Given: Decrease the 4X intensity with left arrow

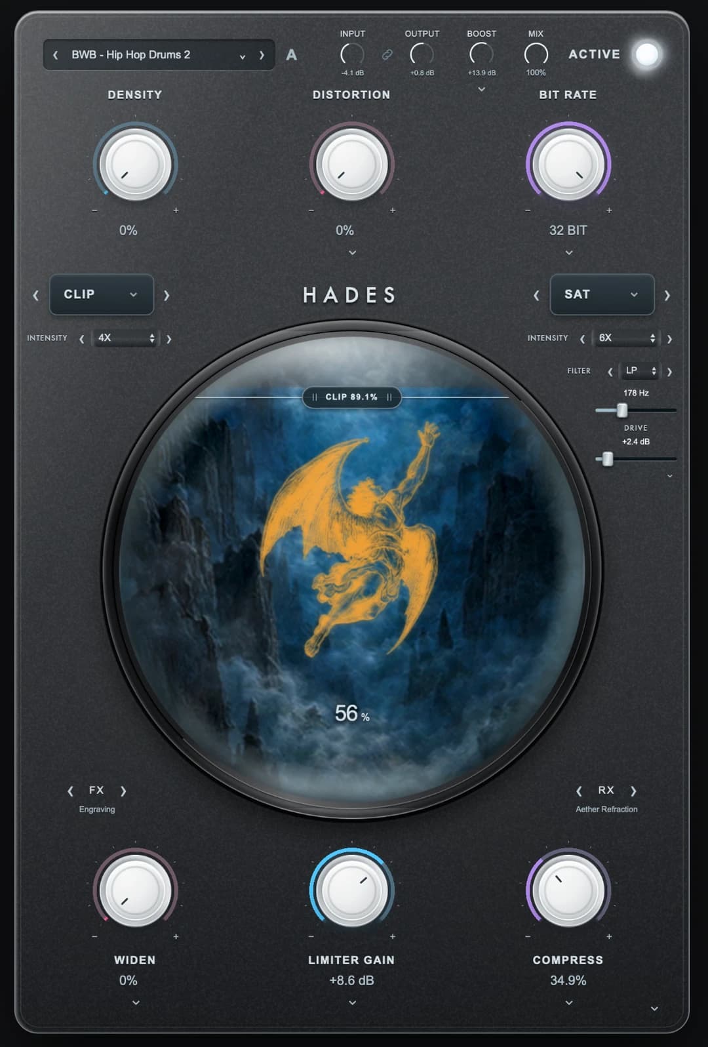Looking at the screenshot, I should tap(82, 339).
